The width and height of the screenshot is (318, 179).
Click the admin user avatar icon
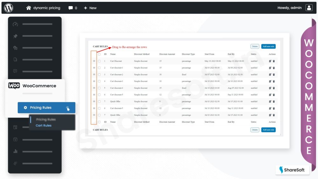(309, 8)
